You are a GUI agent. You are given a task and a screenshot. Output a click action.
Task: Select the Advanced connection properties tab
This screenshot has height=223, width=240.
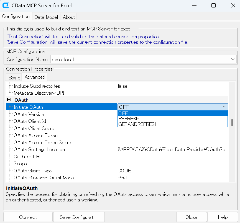click(35, 77)
